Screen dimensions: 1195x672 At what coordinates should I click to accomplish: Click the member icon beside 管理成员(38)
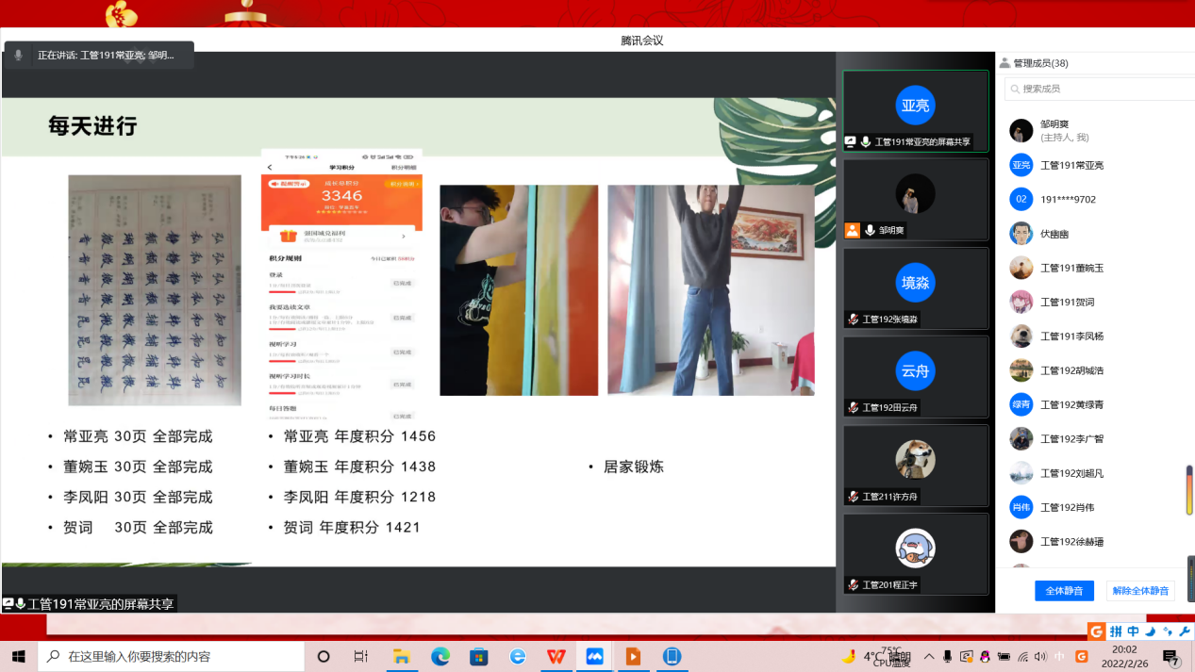pos(1005,63)
